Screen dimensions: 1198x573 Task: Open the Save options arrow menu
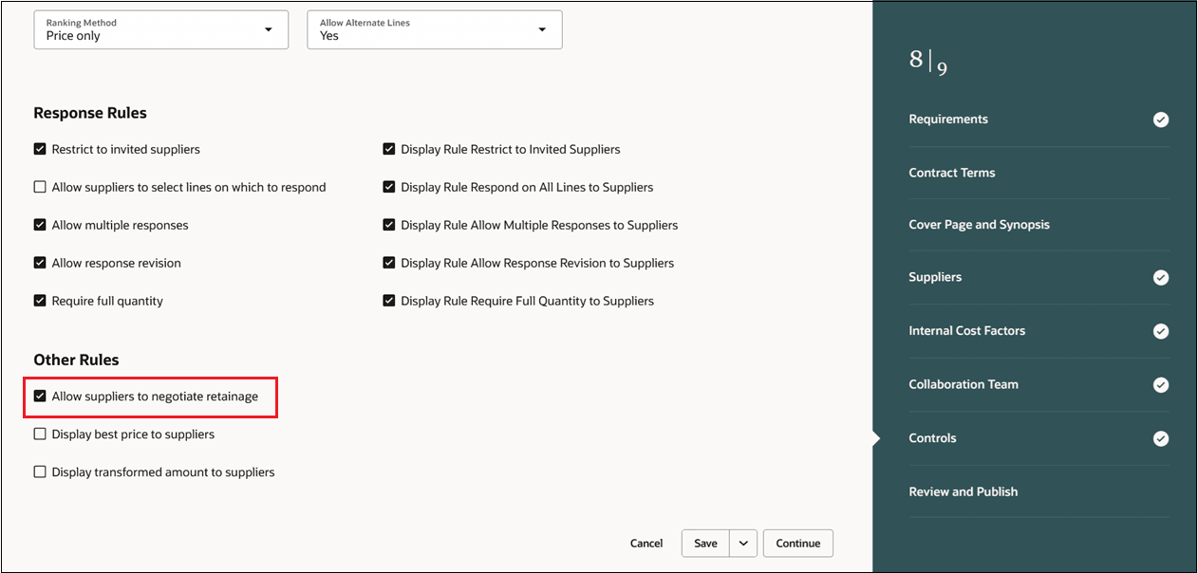click(742, 544)
